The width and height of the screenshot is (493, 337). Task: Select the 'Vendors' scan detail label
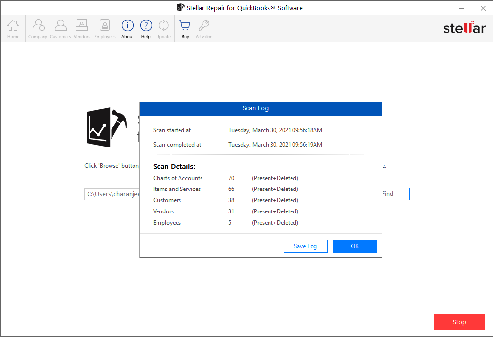point(163,211)
